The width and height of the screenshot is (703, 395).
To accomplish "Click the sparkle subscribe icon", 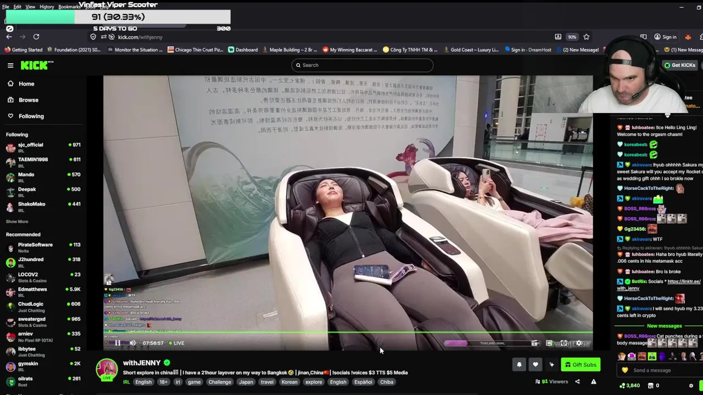I will coord(551,364).
